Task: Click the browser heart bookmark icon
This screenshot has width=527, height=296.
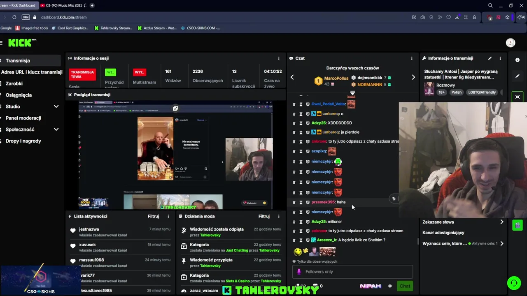Action: pos(448,17)
